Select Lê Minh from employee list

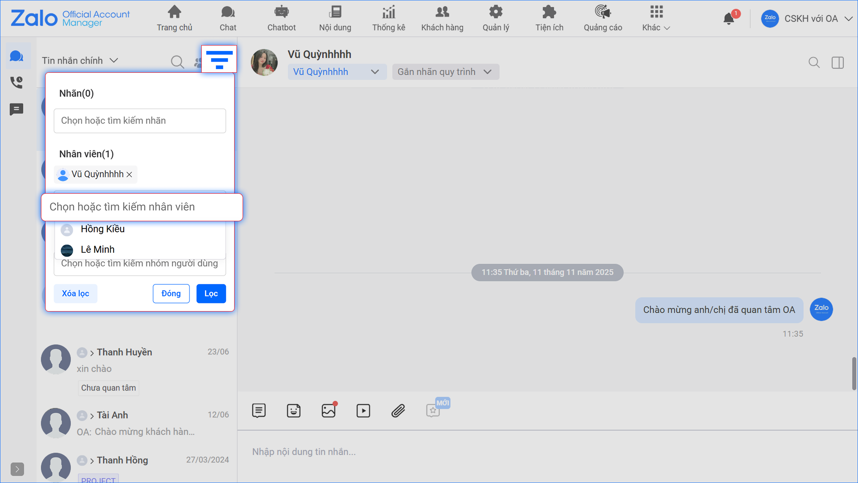[98, 250]
